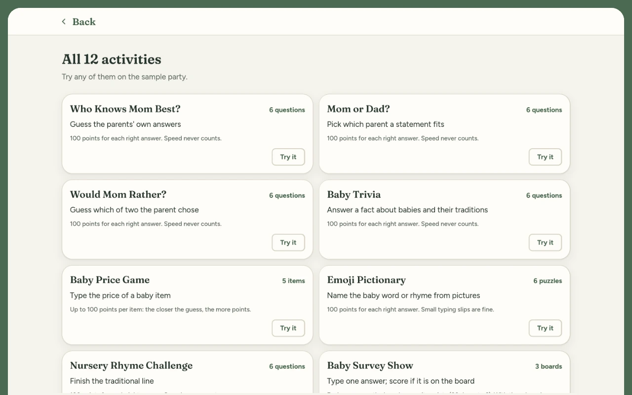Try the Who Knows Mom Best? activity

click(288, 157)
